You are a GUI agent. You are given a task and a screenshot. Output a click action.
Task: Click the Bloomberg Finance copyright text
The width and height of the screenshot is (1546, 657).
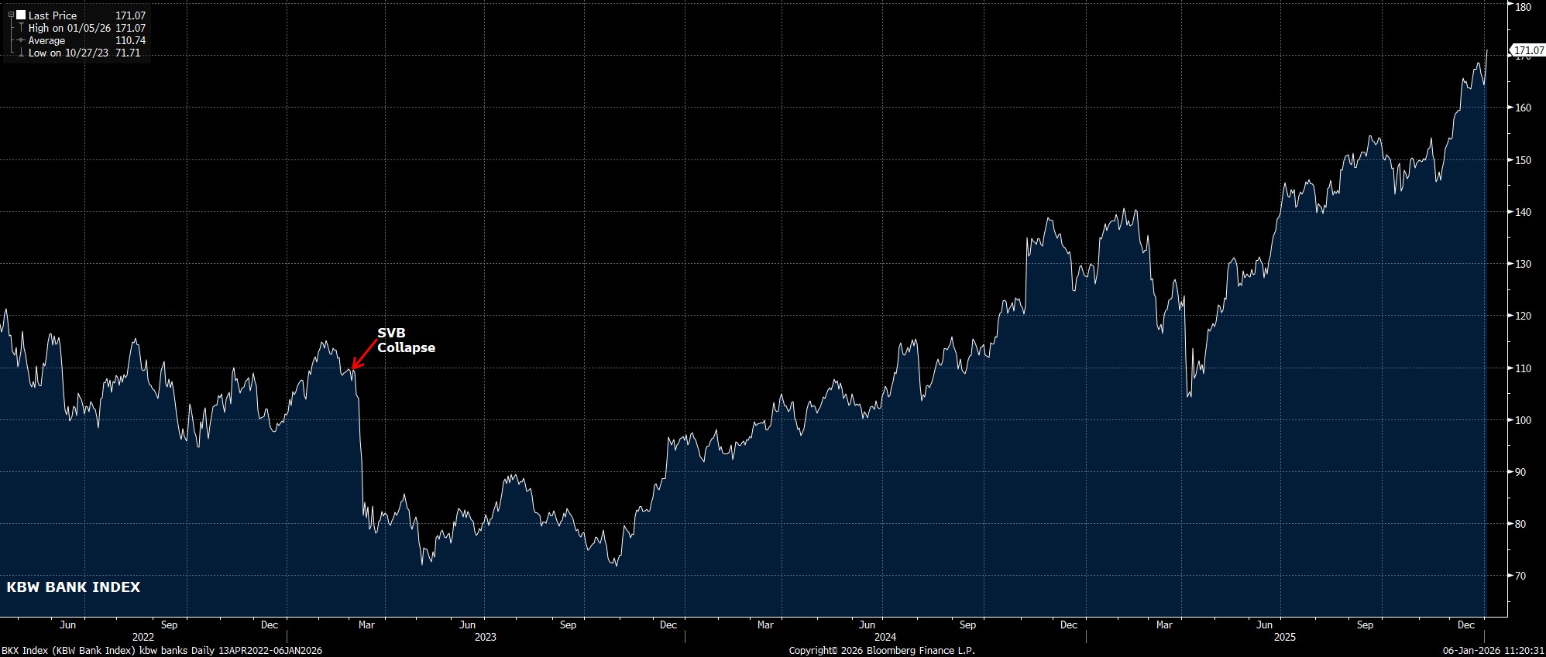[x=881, y=651]
